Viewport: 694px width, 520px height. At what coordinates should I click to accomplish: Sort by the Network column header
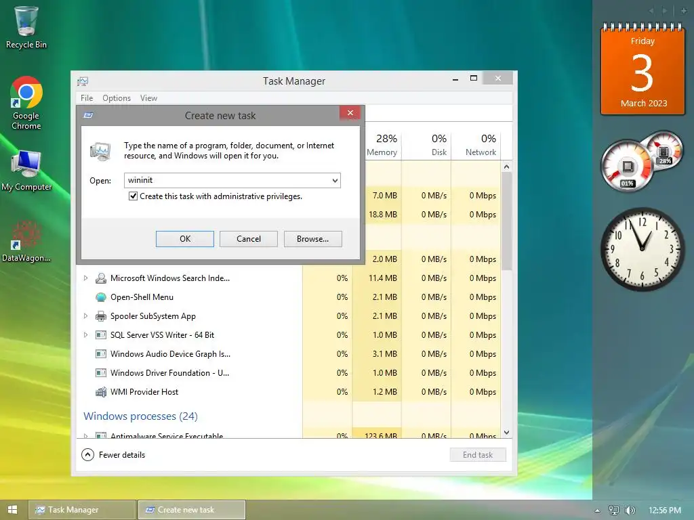[x=476, y=145]
